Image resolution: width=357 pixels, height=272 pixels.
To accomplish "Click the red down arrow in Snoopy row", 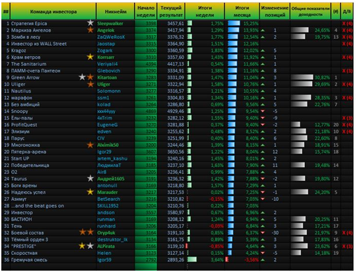I will [x=263, y=111].
